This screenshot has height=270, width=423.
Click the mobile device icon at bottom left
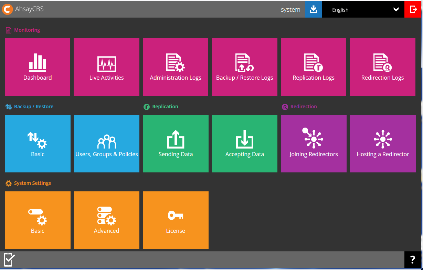coord(9,260)
